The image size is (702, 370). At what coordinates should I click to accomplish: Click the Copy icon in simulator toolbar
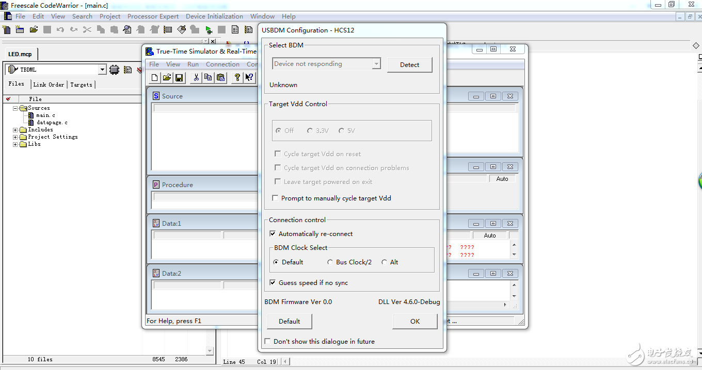(209, 77)
